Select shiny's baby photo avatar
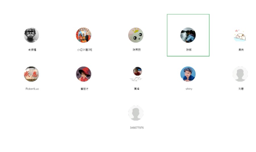 (188, 74)
